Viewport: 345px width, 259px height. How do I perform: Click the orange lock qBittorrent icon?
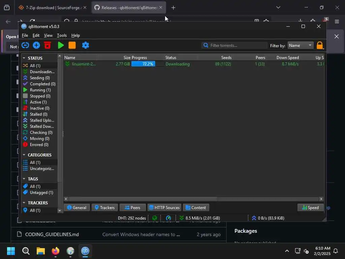320,46
